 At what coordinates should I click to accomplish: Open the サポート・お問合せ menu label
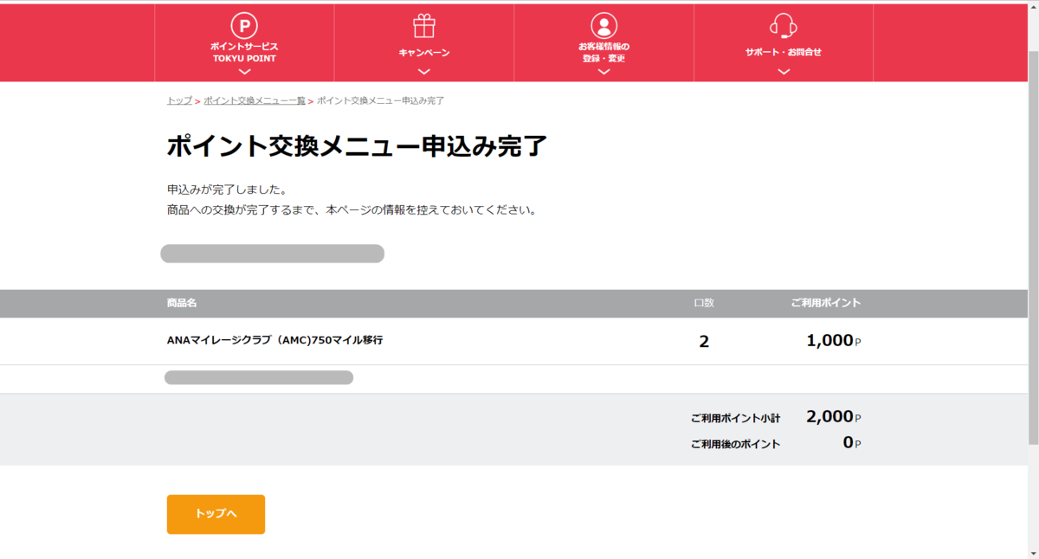click(x=784, y=52)
